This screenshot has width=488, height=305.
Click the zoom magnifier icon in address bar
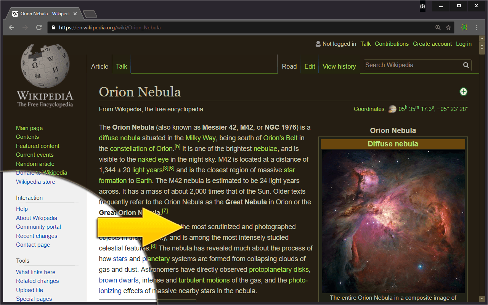(x=438, y=27)
